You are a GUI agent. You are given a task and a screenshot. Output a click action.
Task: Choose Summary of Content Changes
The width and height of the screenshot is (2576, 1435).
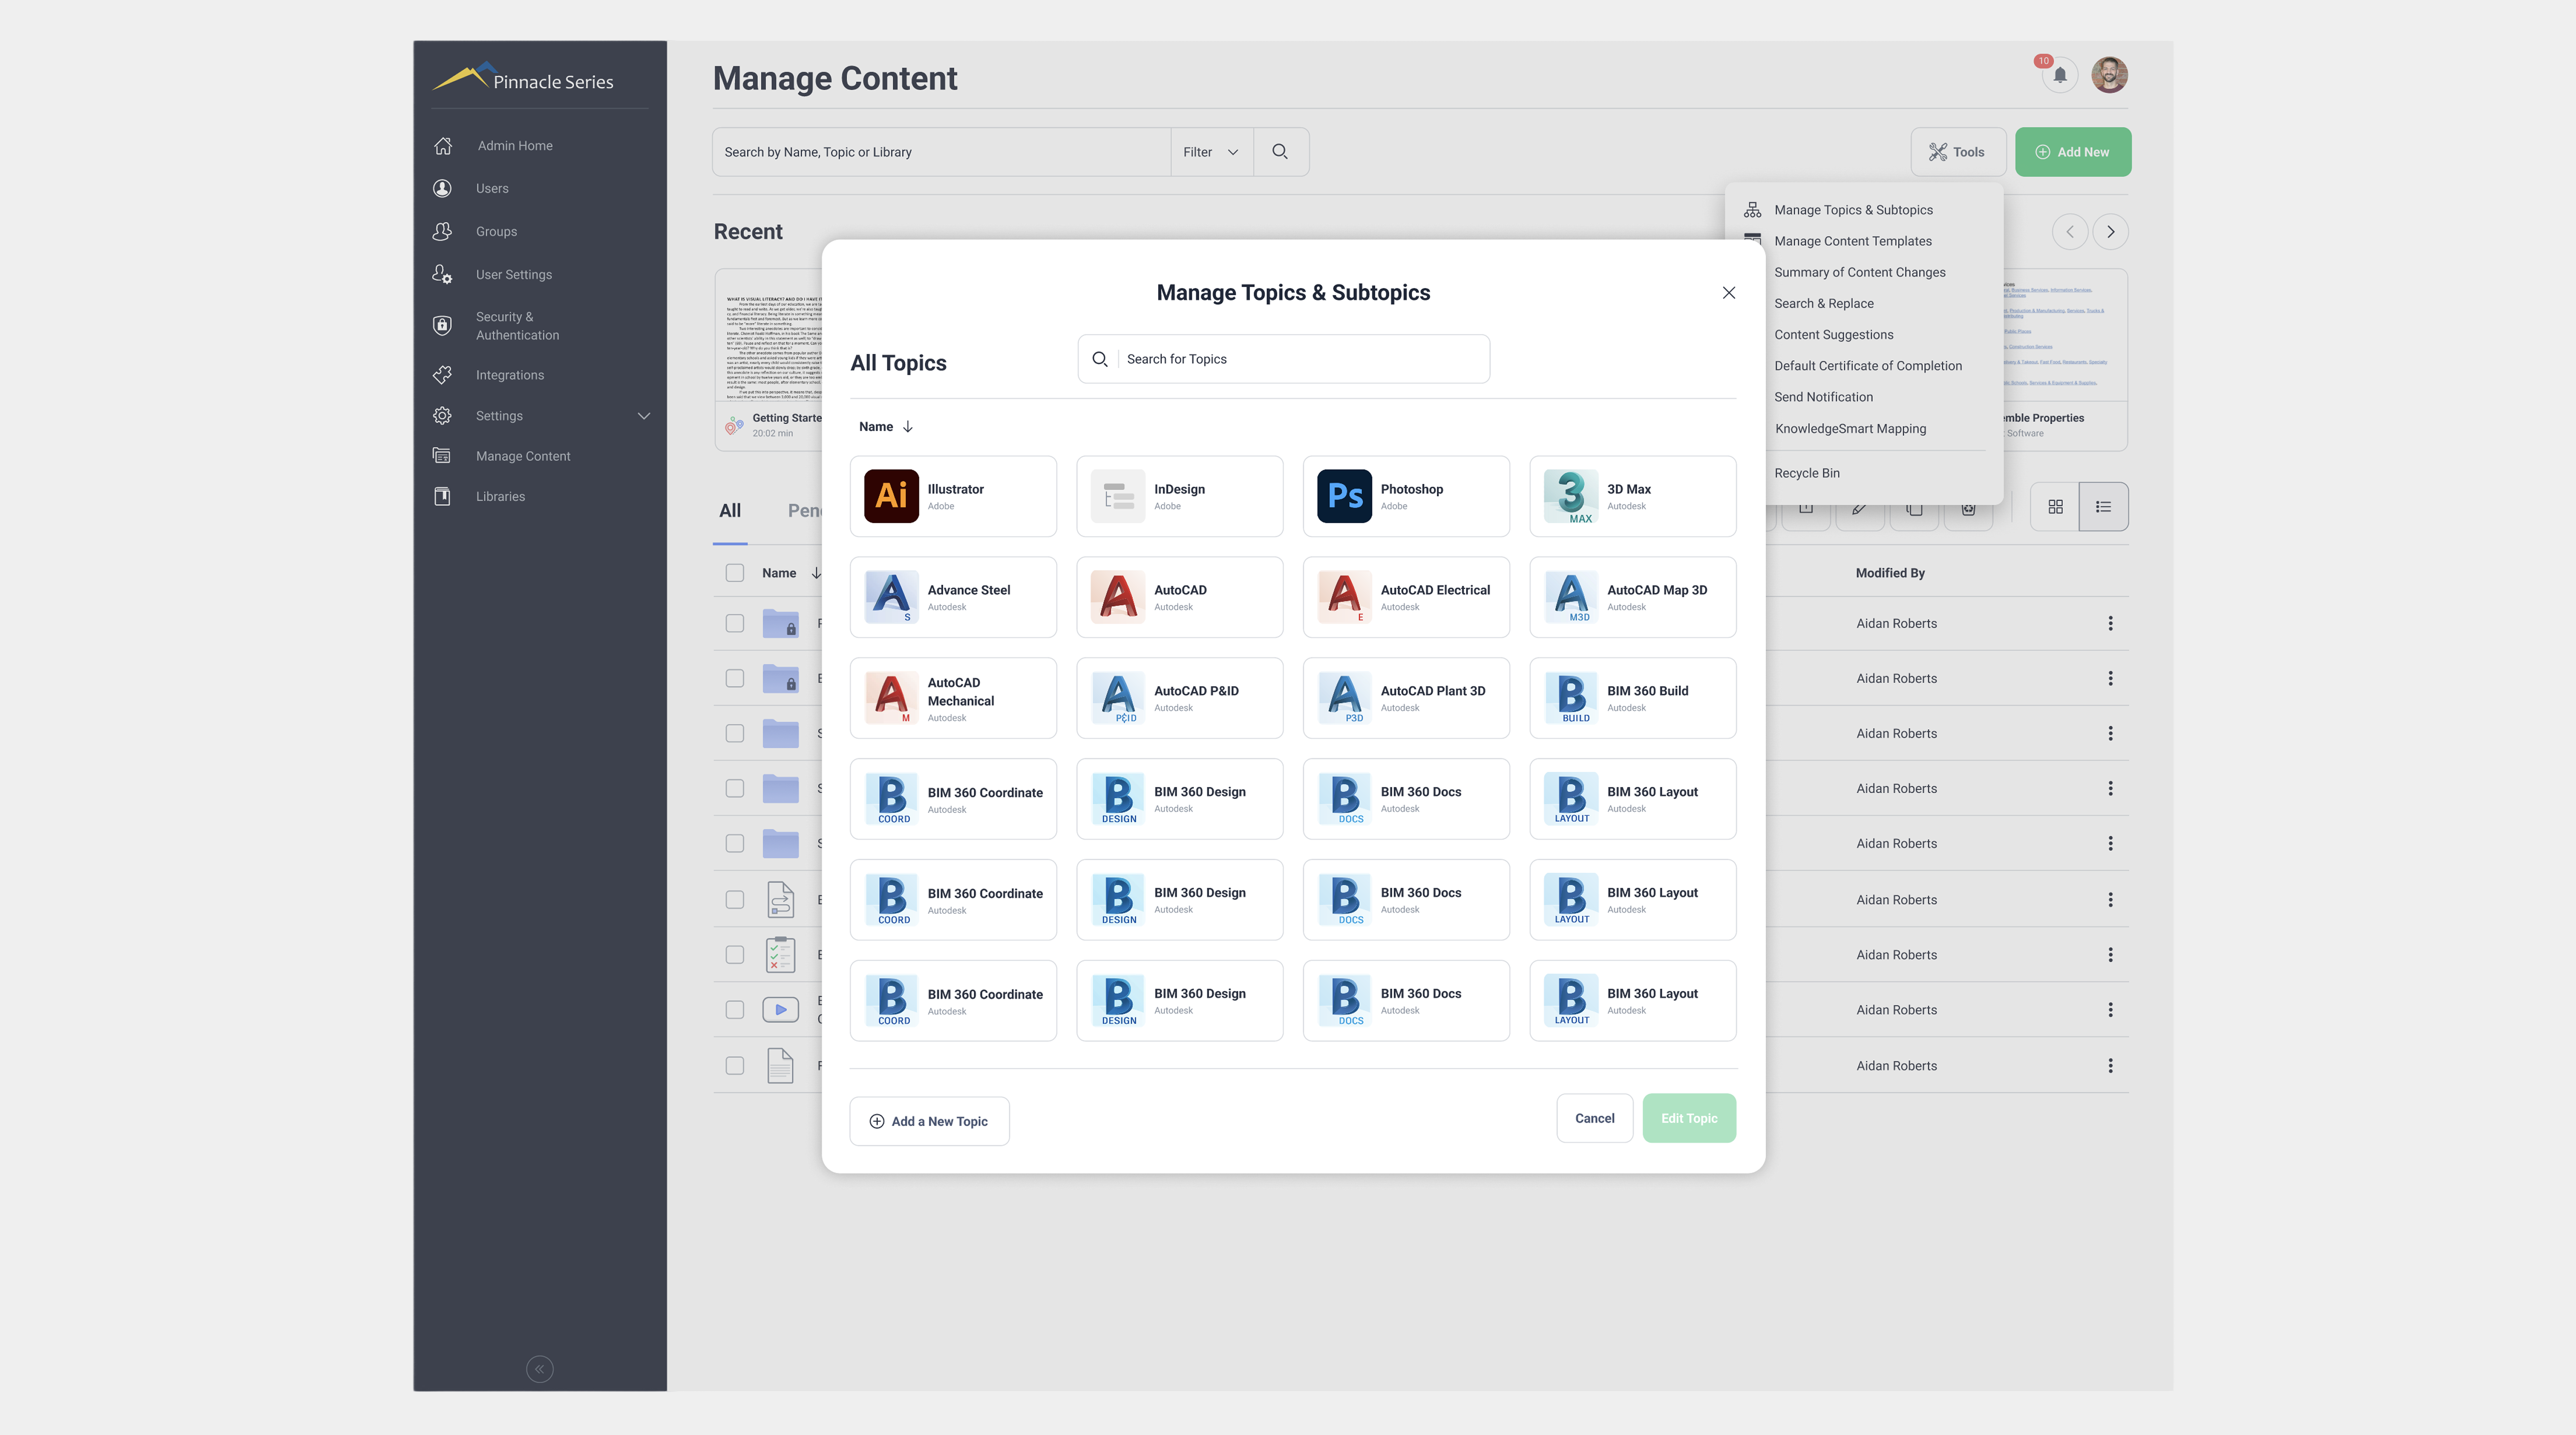click(x=1860, y=272)
